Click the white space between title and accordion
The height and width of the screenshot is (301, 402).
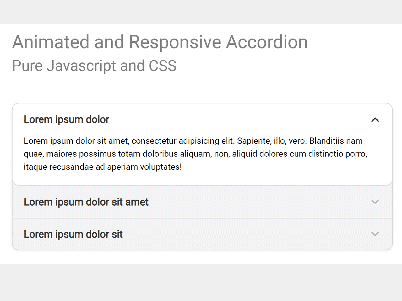click(201, 88)
